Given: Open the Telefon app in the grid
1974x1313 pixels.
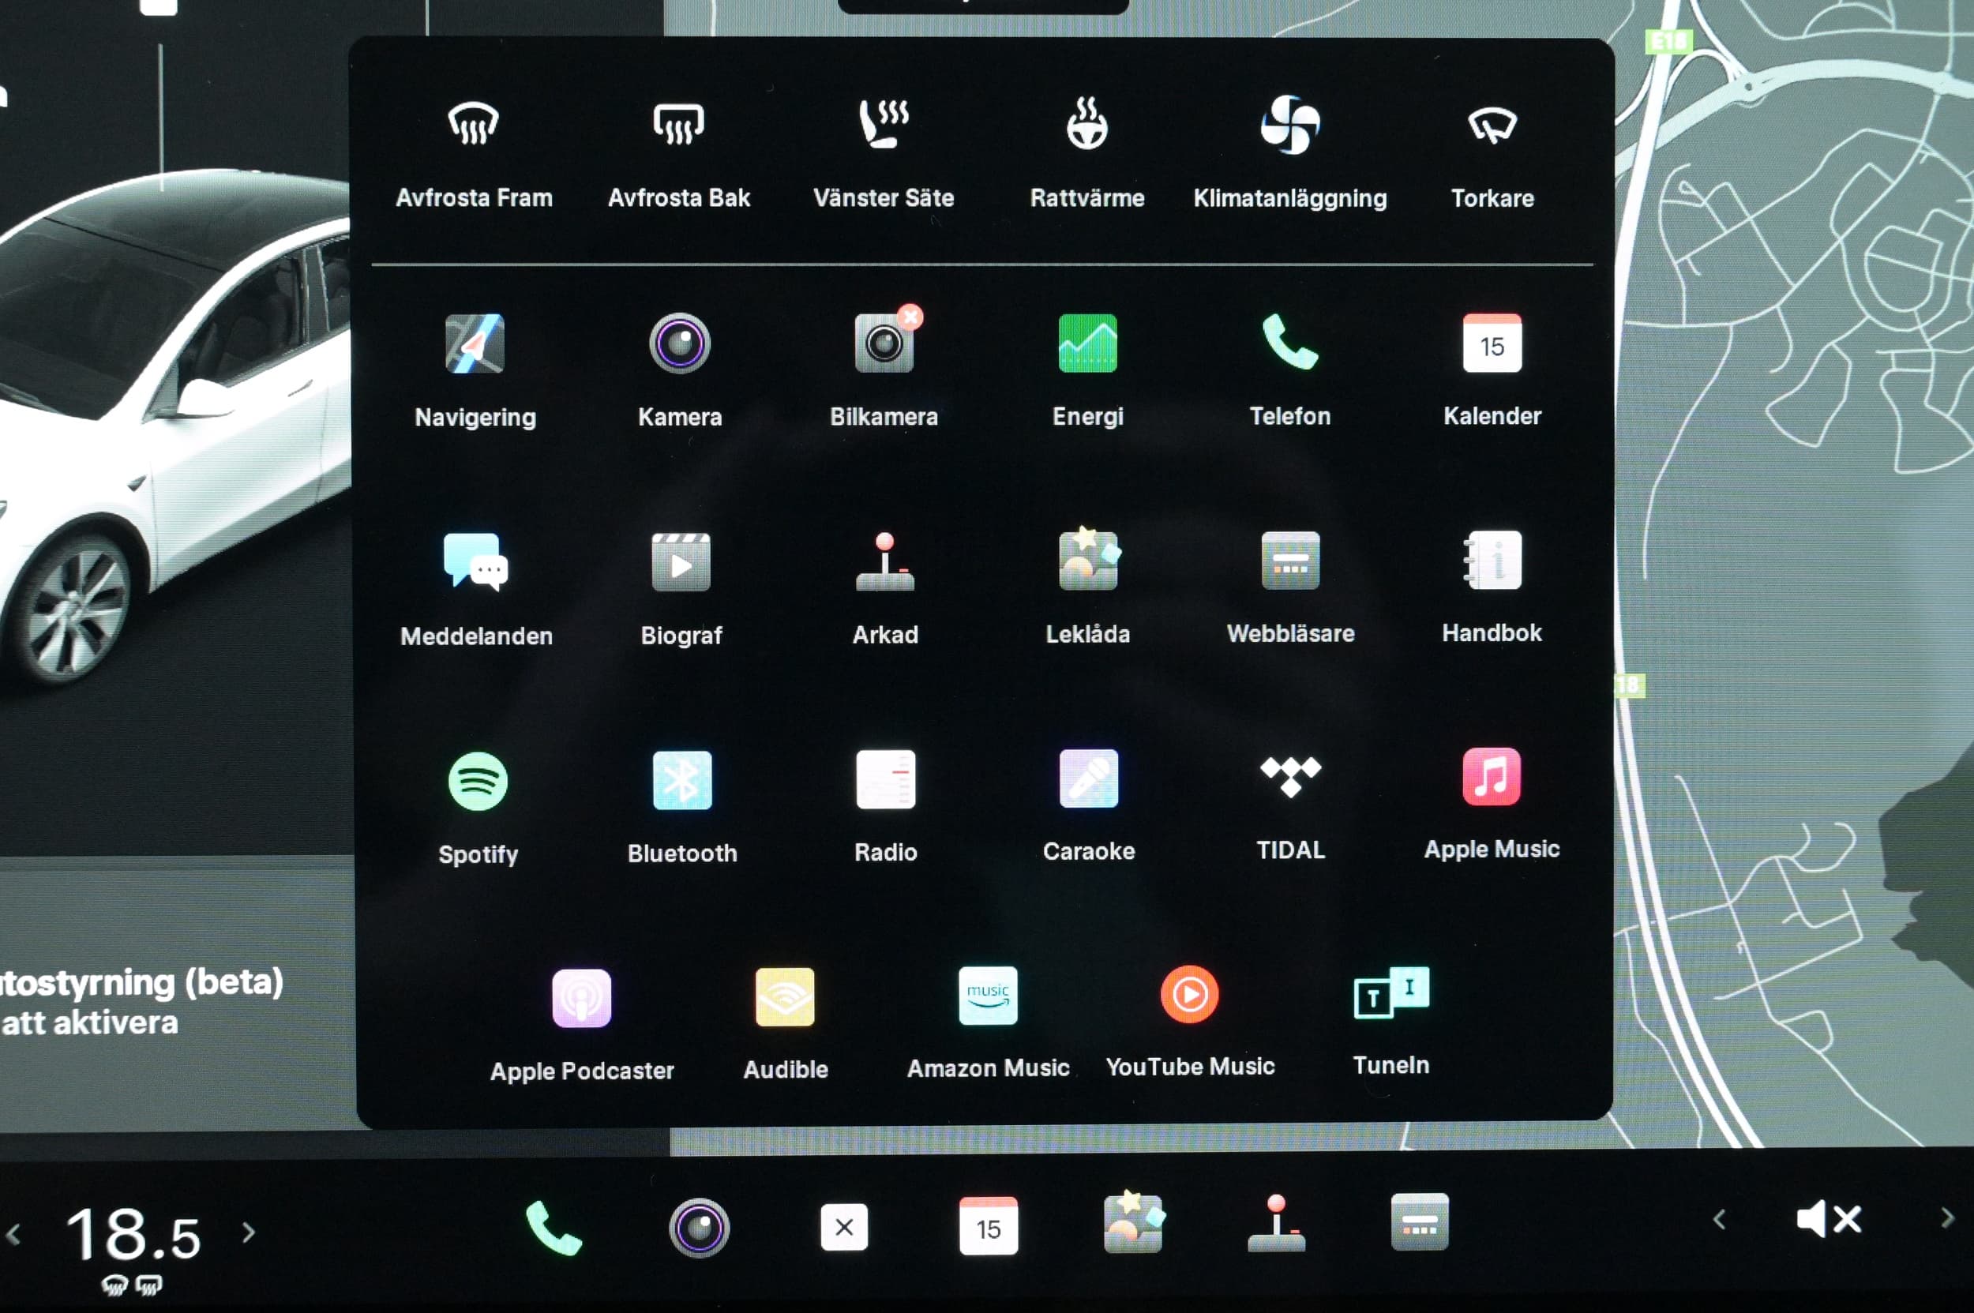Looking at the screenshot, I should click(x=1289, y=371).
